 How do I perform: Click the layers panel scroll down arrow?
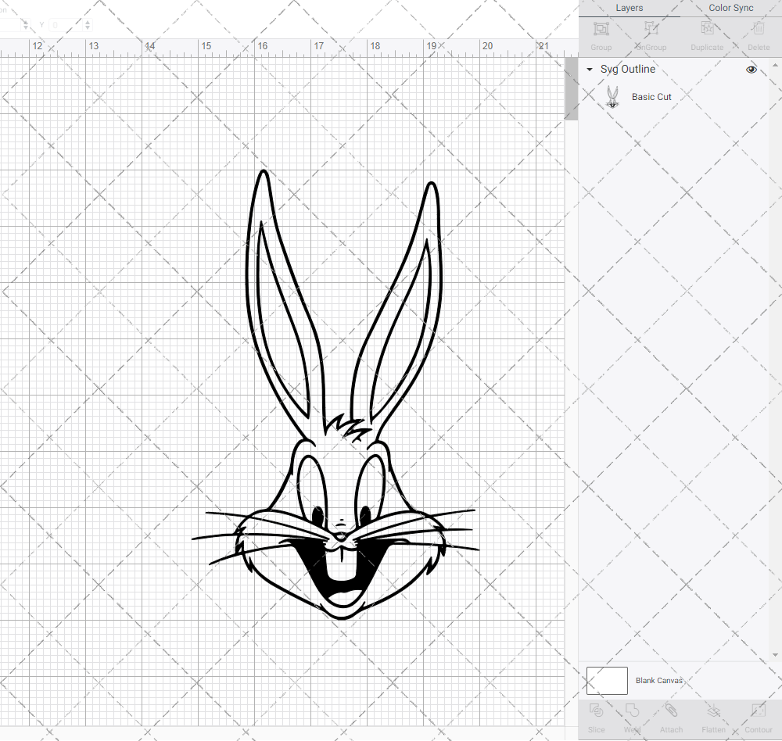click(x=774, y=655)
